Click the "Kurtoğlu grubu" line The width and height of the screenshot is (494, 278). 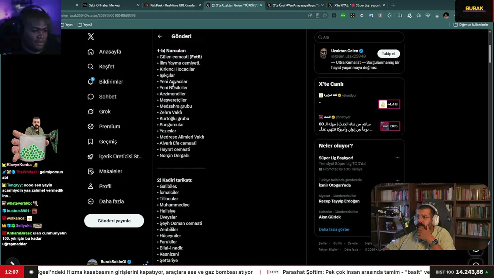coord(174,119)
